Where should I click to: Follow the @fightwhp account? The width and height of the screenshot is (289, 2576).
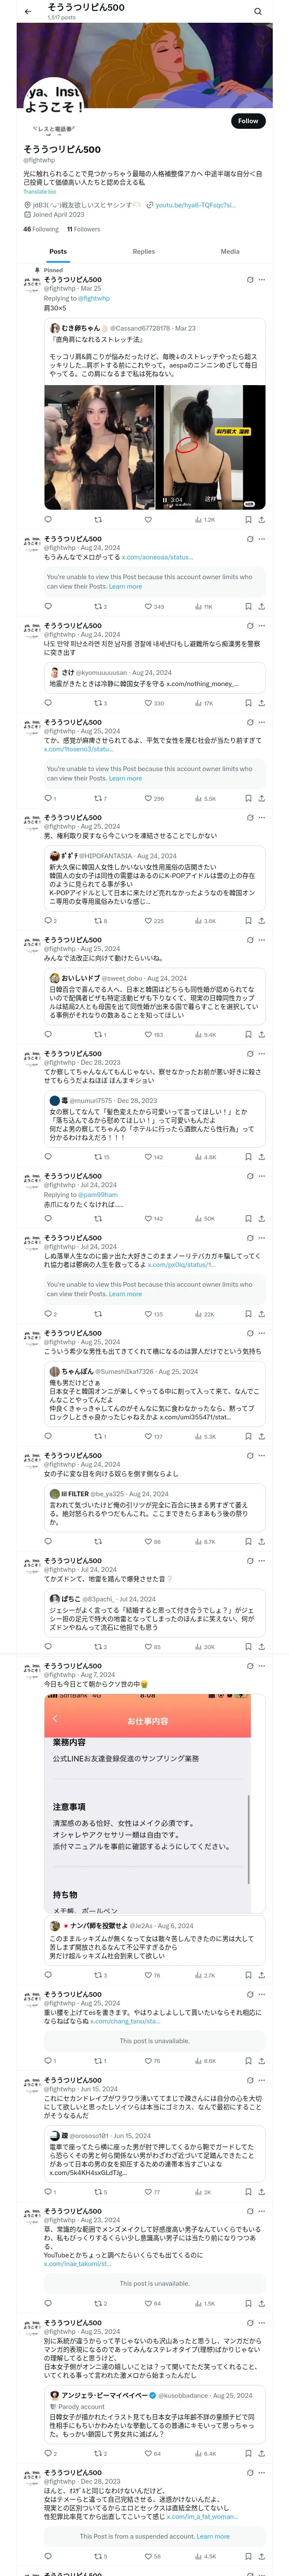247,121
